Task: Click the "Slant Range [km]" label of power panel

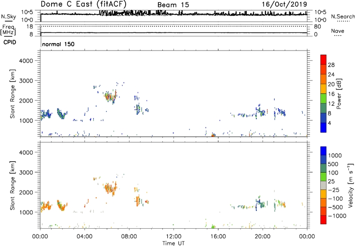Action: (x=12, y=94)
